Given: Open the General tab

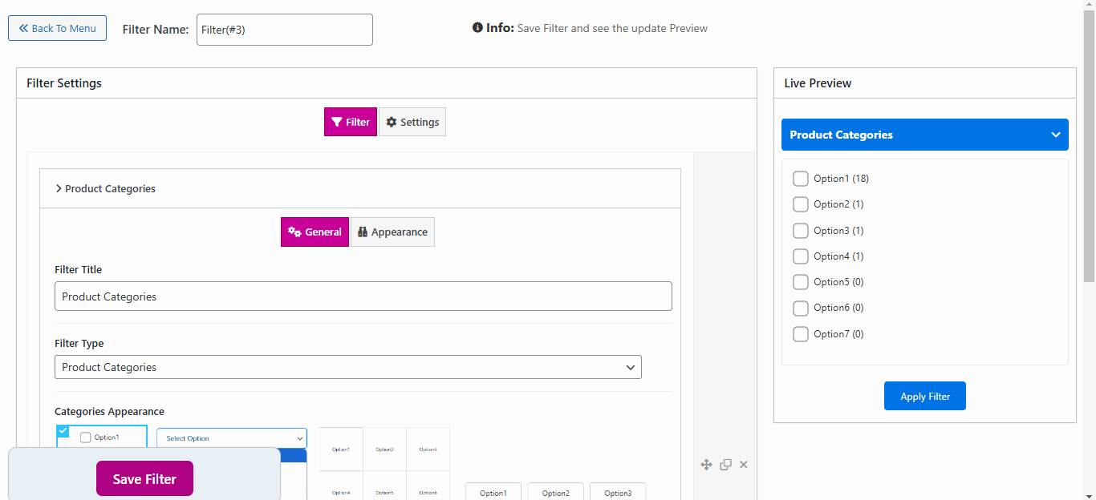Looking at the screenshot, I should coord(315,232).
